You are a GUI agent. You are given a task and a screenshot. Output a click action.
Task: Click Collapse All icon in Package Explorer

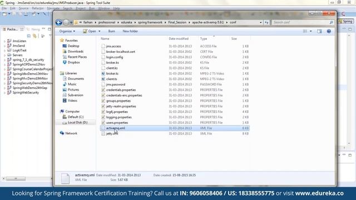pos(29,36)
